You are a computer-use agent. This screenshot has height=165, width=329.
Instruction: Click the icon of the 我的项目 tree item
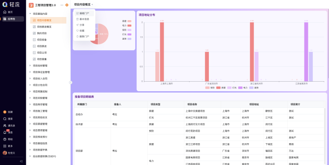(34, 33)
